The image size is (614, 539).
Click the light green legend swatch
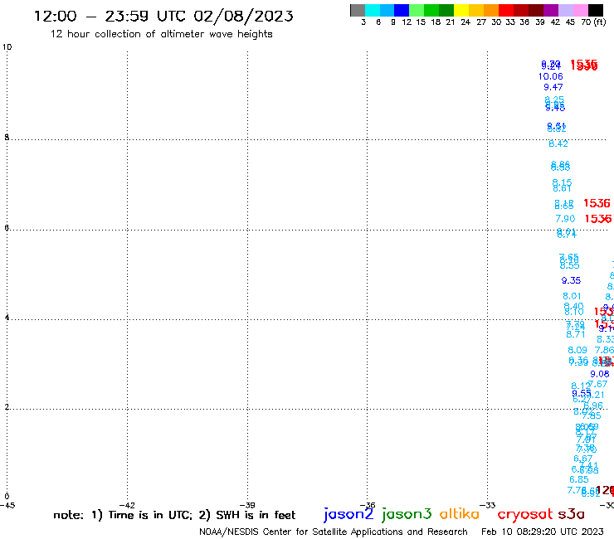coord(417,10)
